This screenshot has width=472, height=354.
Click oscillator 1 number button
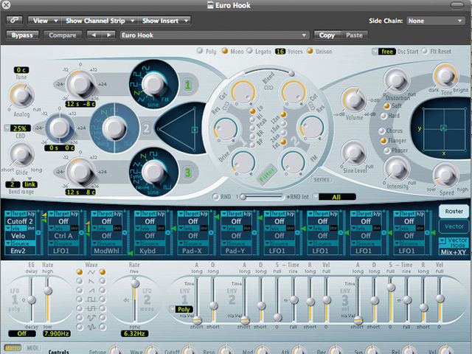click(188, 85)
